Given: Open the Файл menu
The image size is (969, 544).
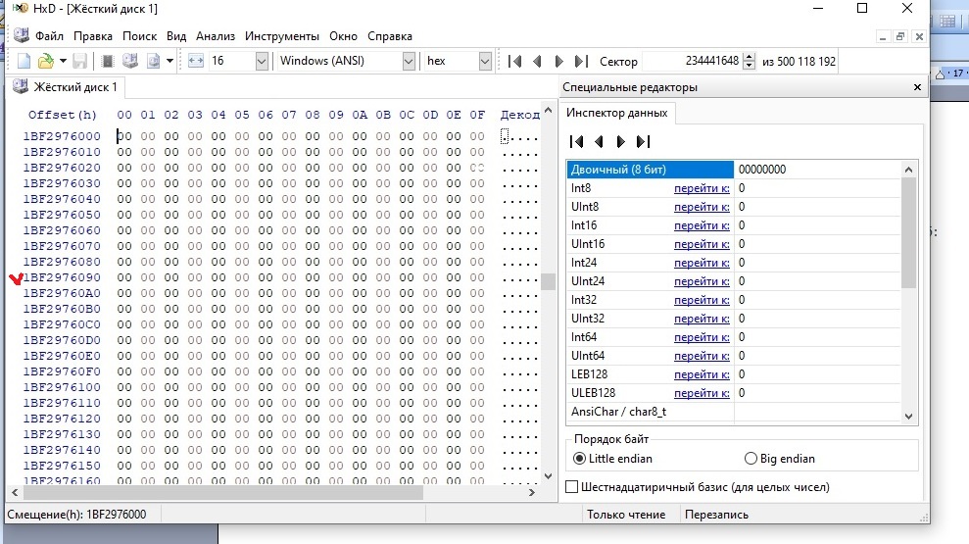Looking at the screenshot, I should coord(49,36).
